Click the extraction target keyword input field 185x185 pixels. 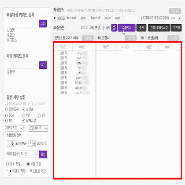click(22, 24)
